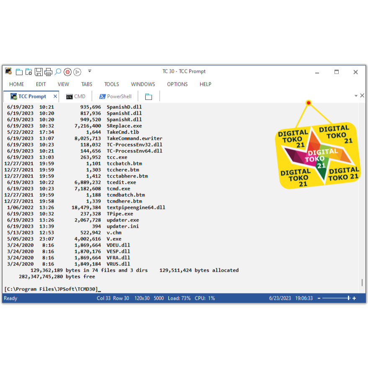Click the new tab folder icon in quick access toolbar

pyautogui.click(x=19, y=72)
